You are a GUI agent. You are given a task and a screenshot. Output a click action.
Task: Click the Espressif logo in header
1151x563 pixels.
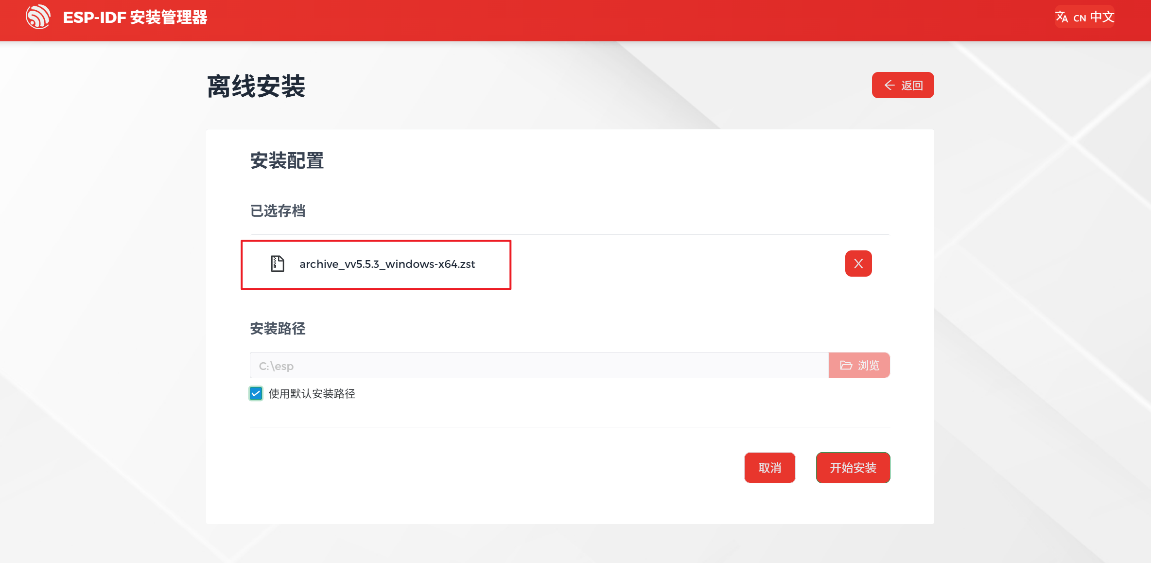[x=38, y=17]
